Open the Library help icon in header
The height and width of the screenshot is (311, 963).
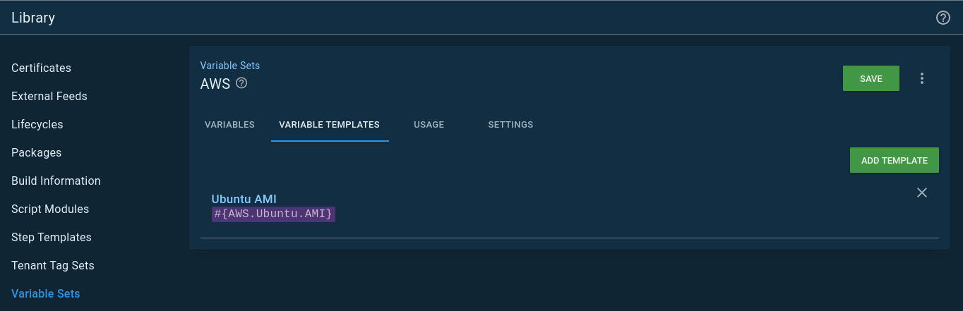tap(943, 18)
